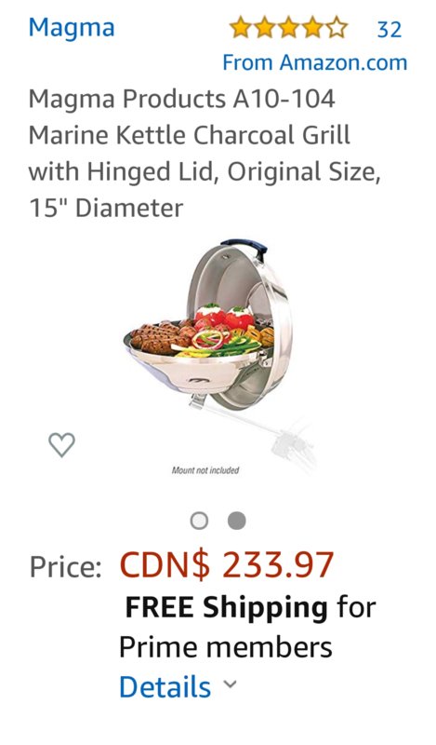
Task: Click the third gold rating star
Action: coord(289,28)
